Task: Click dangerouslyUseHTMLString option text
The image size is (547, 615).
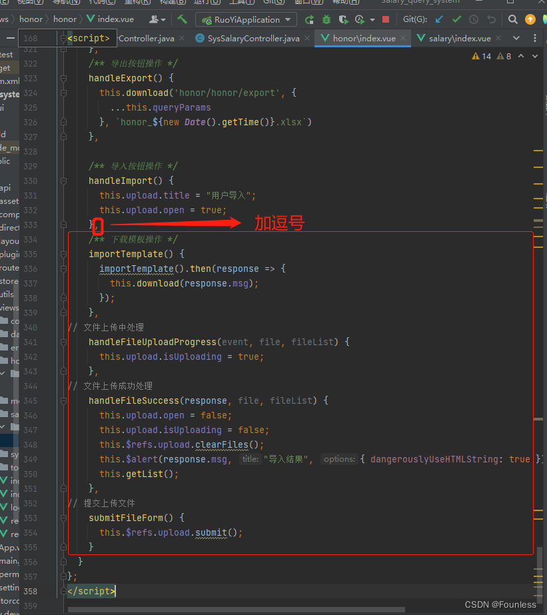Action: pos(434,459)
